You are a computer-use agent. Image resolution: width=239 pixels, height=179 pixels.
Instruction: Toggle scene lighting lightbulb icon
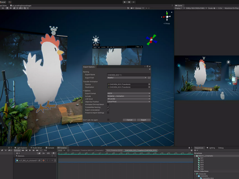[x=7, y=8]
